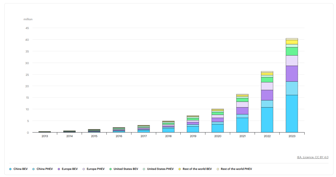Image resolution: width=336 pixels, height=177 pixels.
Task: Toggle Europe BEV legend entry
Action: [67, 169]
